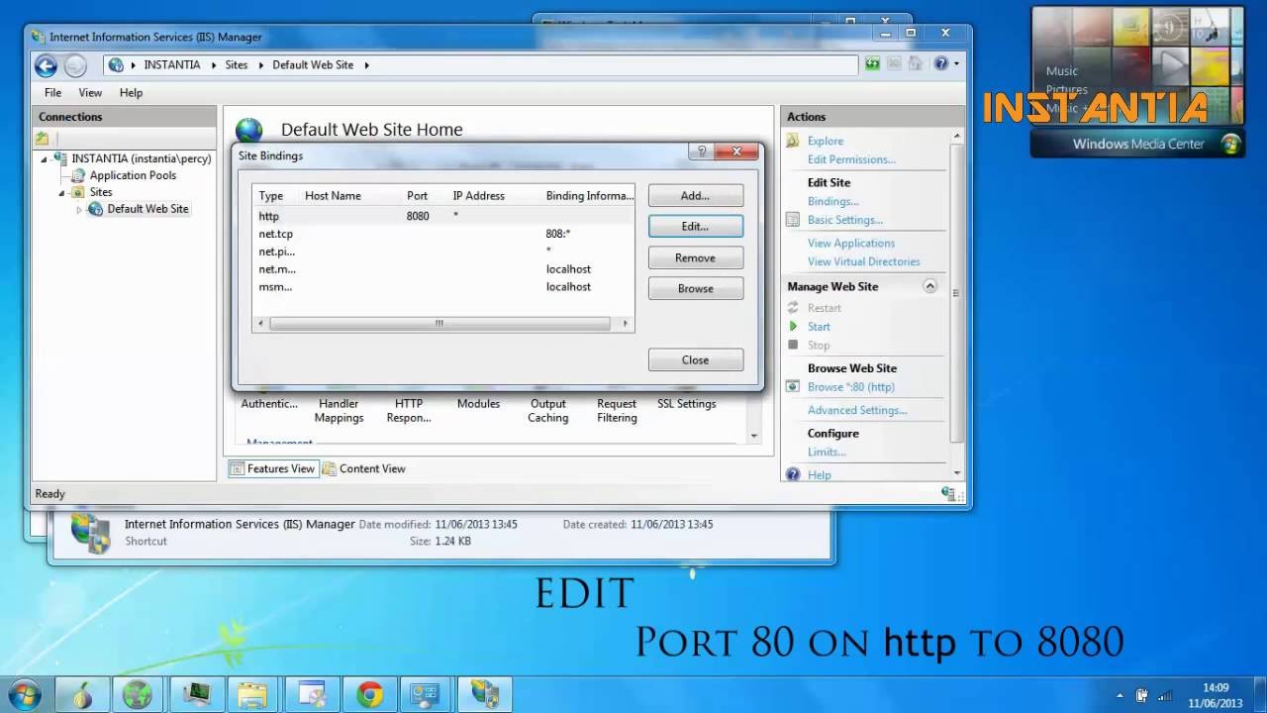
Task: Switch to Features View tab
Action: pyautogui.click(x=272, y=469)
